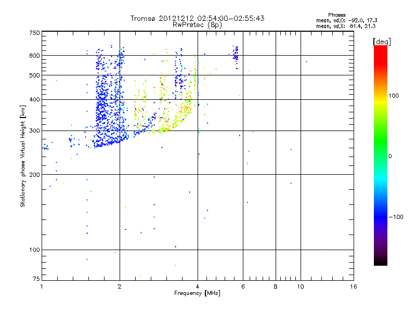Click the x-axis '2' MHz tick label
Screen dimensions: 416x312
point(120,287)
